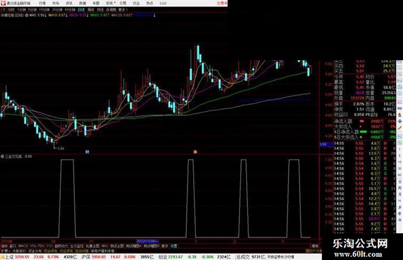Image resolution: width=403 pixels, height=260 pixels.
Task: Click the round icon beside 三金叉见底
Action: [x=3, y=156]
